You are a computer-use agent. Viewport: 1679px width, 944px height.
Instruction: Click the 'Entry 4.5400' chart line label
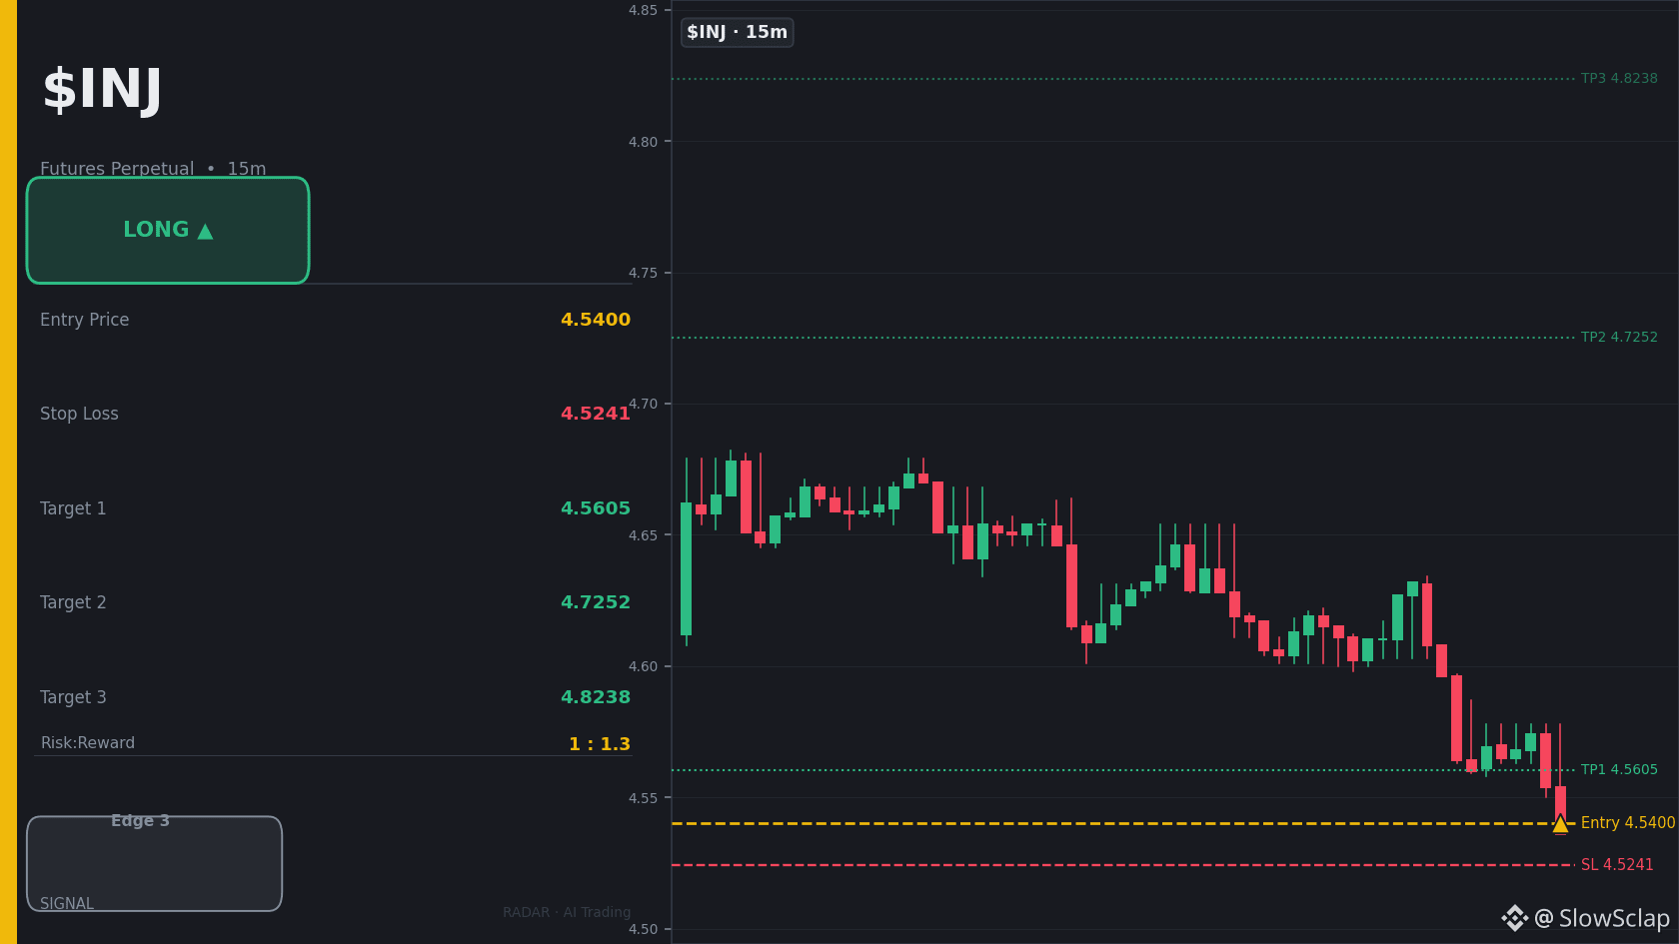1628,823
